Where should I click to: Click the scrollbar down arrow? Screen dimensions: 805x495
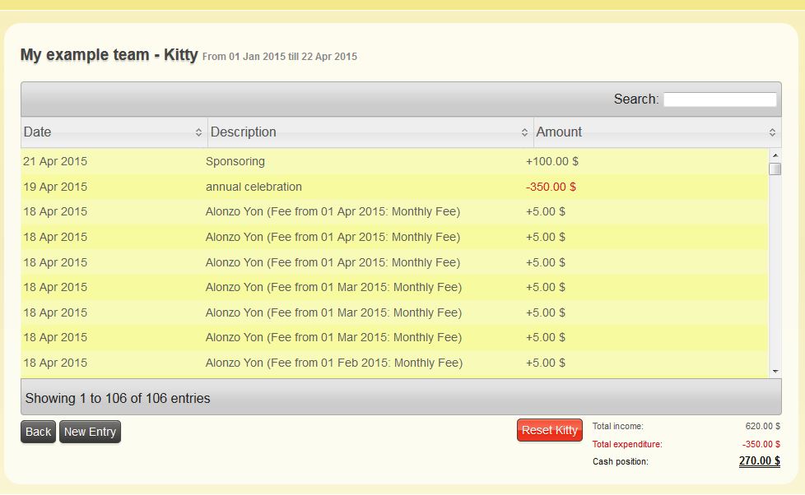(x=775, y=372)
